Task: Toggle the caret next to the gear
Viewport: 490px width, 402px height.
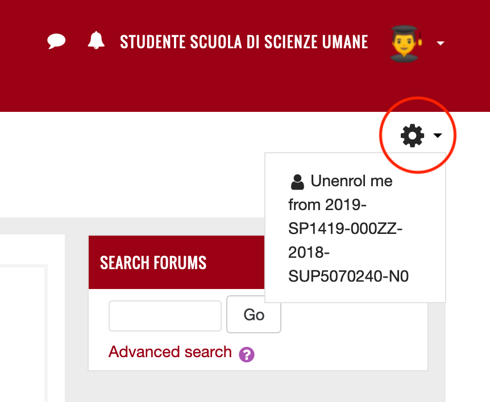Action: [x=438, y=136]
